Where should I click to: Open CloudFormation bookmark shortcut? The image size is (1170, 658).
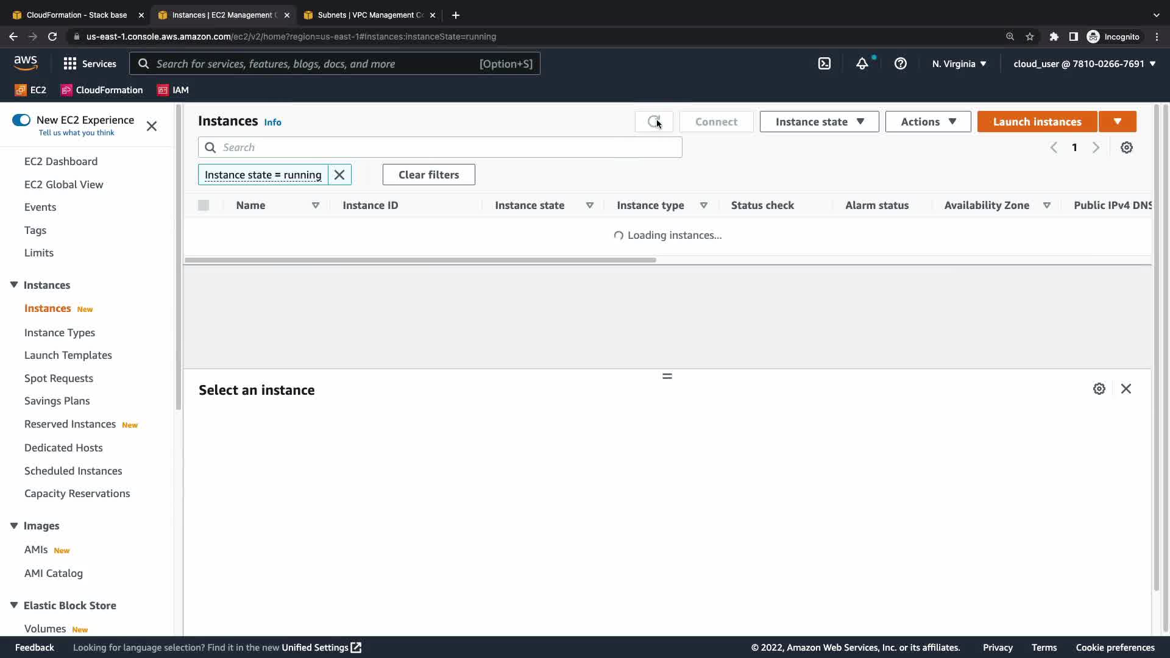[x=102, y=90]
